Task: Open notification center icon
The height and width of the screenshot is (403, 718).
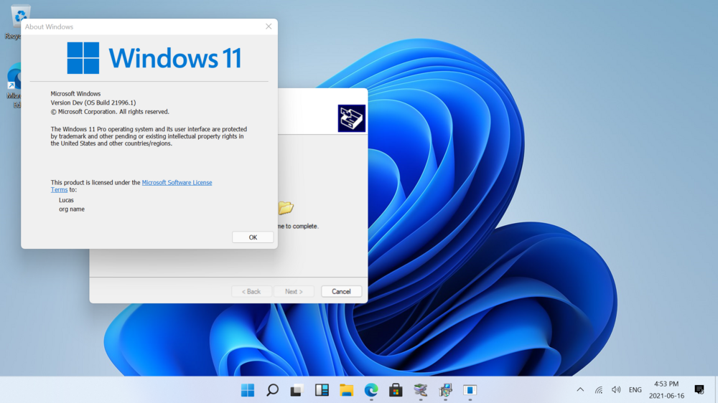Action: [x=699, y=390]
